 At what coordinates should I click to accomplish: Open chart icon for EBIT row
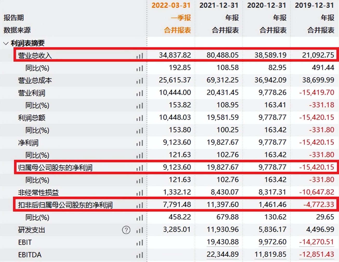click(x=140, y=242)
